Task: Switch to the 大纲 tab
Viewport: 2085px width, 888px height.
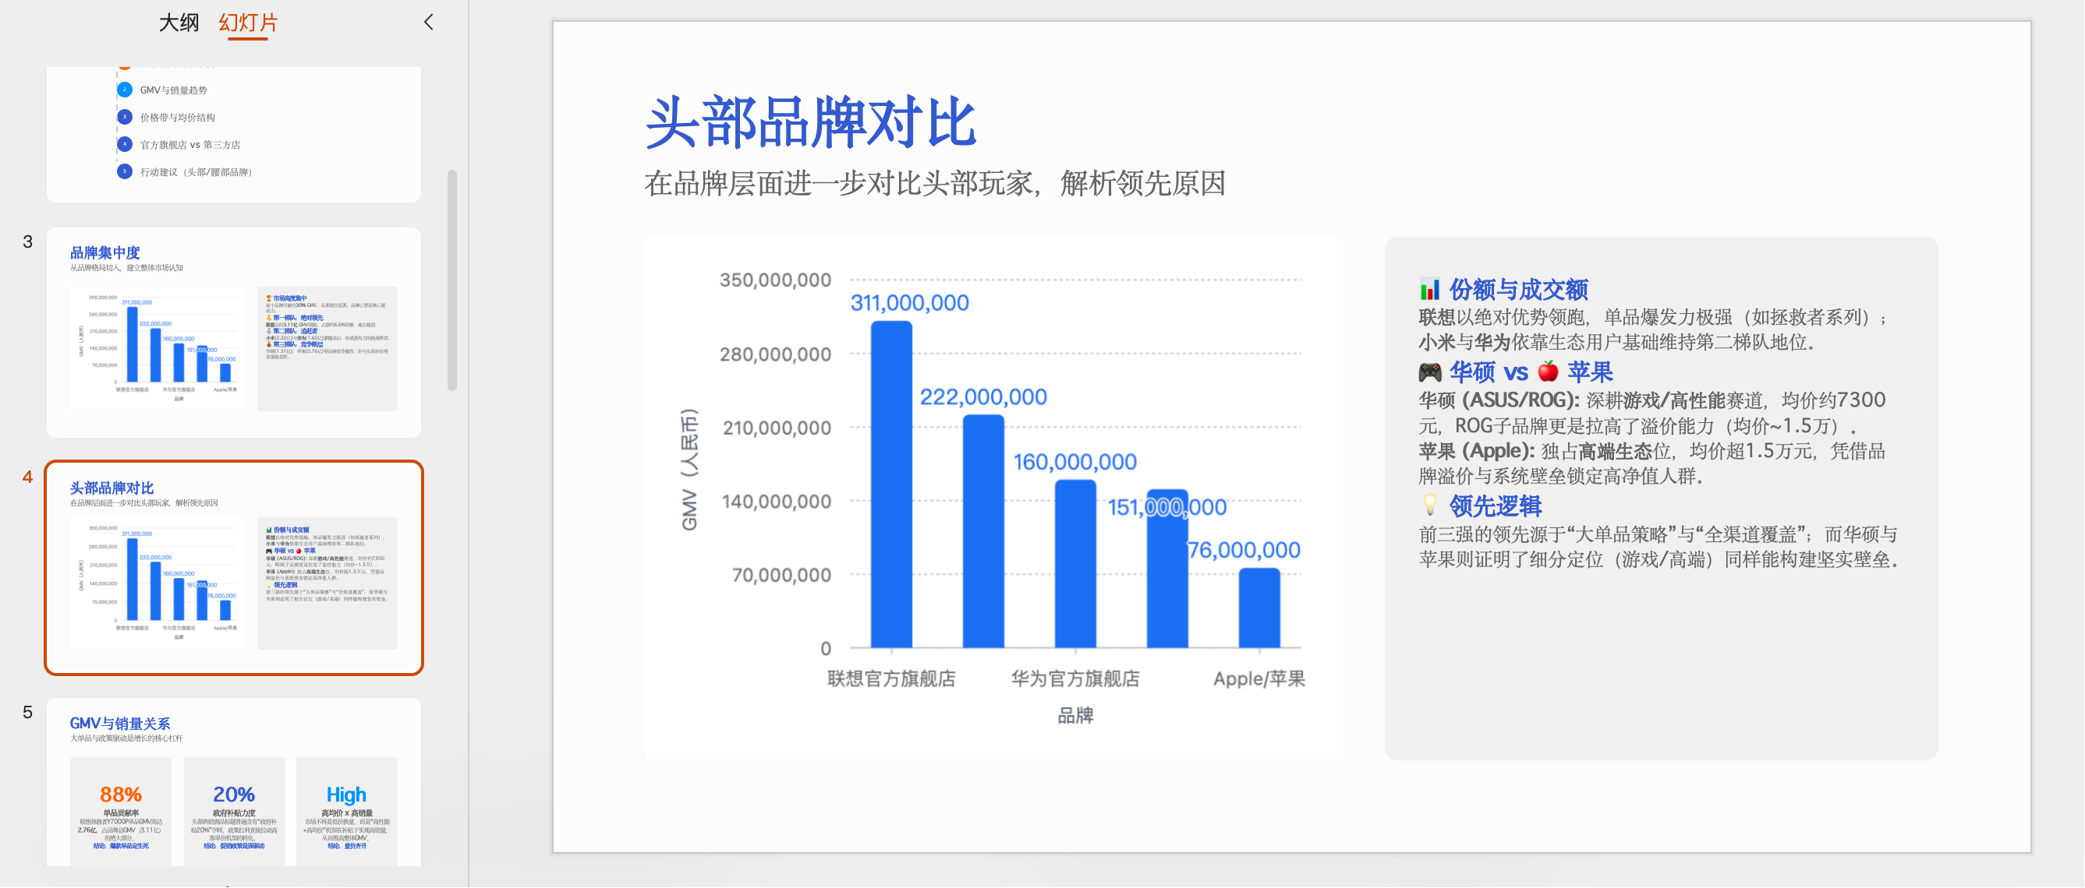Action: coord(179,22)
